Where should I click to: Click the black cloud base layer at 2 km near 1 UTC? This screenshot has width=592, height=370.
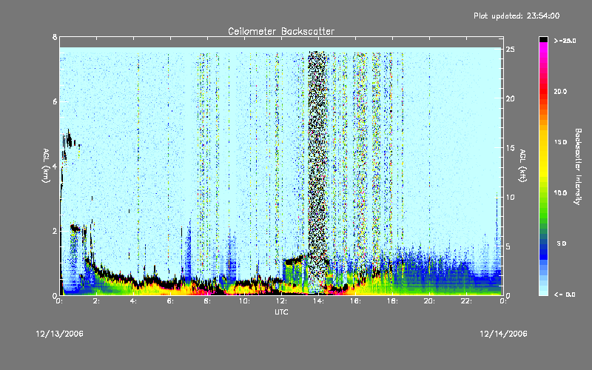75,228
